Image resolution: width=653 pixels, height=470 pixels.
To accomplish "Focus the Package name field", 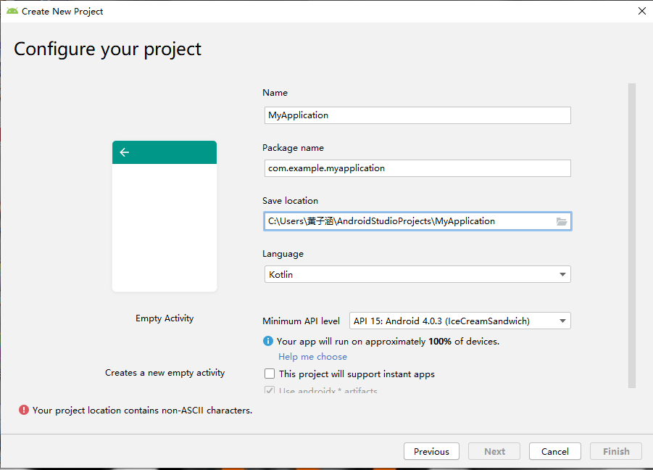I will click(417, 168).
